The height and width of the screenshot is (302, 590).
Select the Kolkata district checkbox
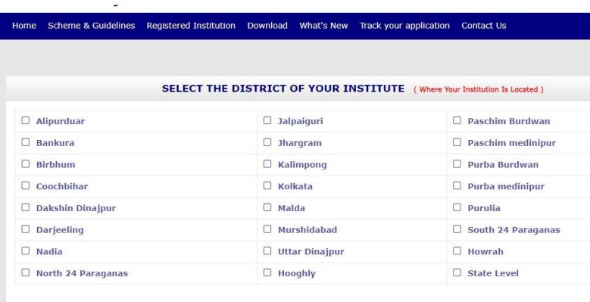(267, 185)
